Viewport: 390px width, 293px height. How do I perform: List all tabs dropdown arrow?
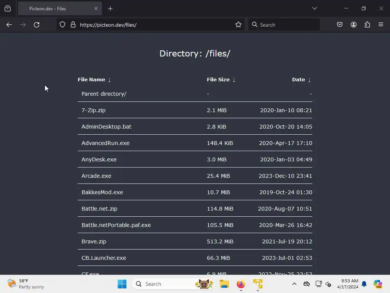pos(314,8)
